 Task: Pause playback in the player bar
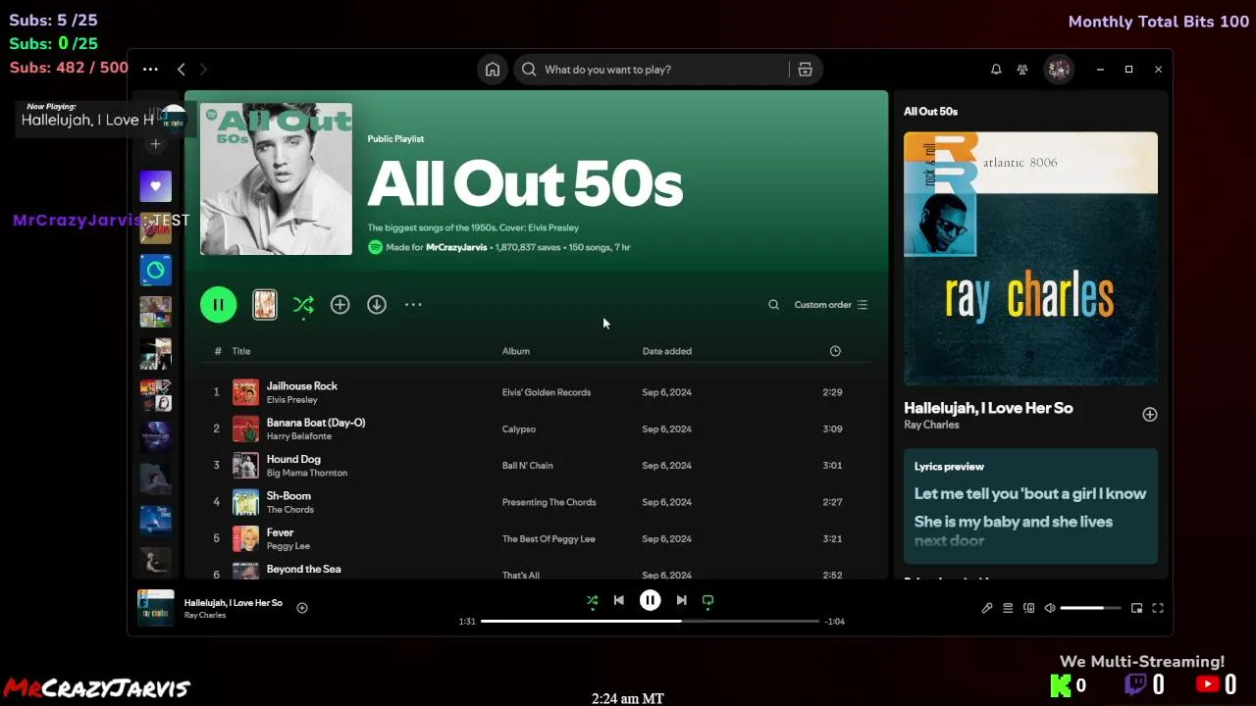tap(650, 600)
